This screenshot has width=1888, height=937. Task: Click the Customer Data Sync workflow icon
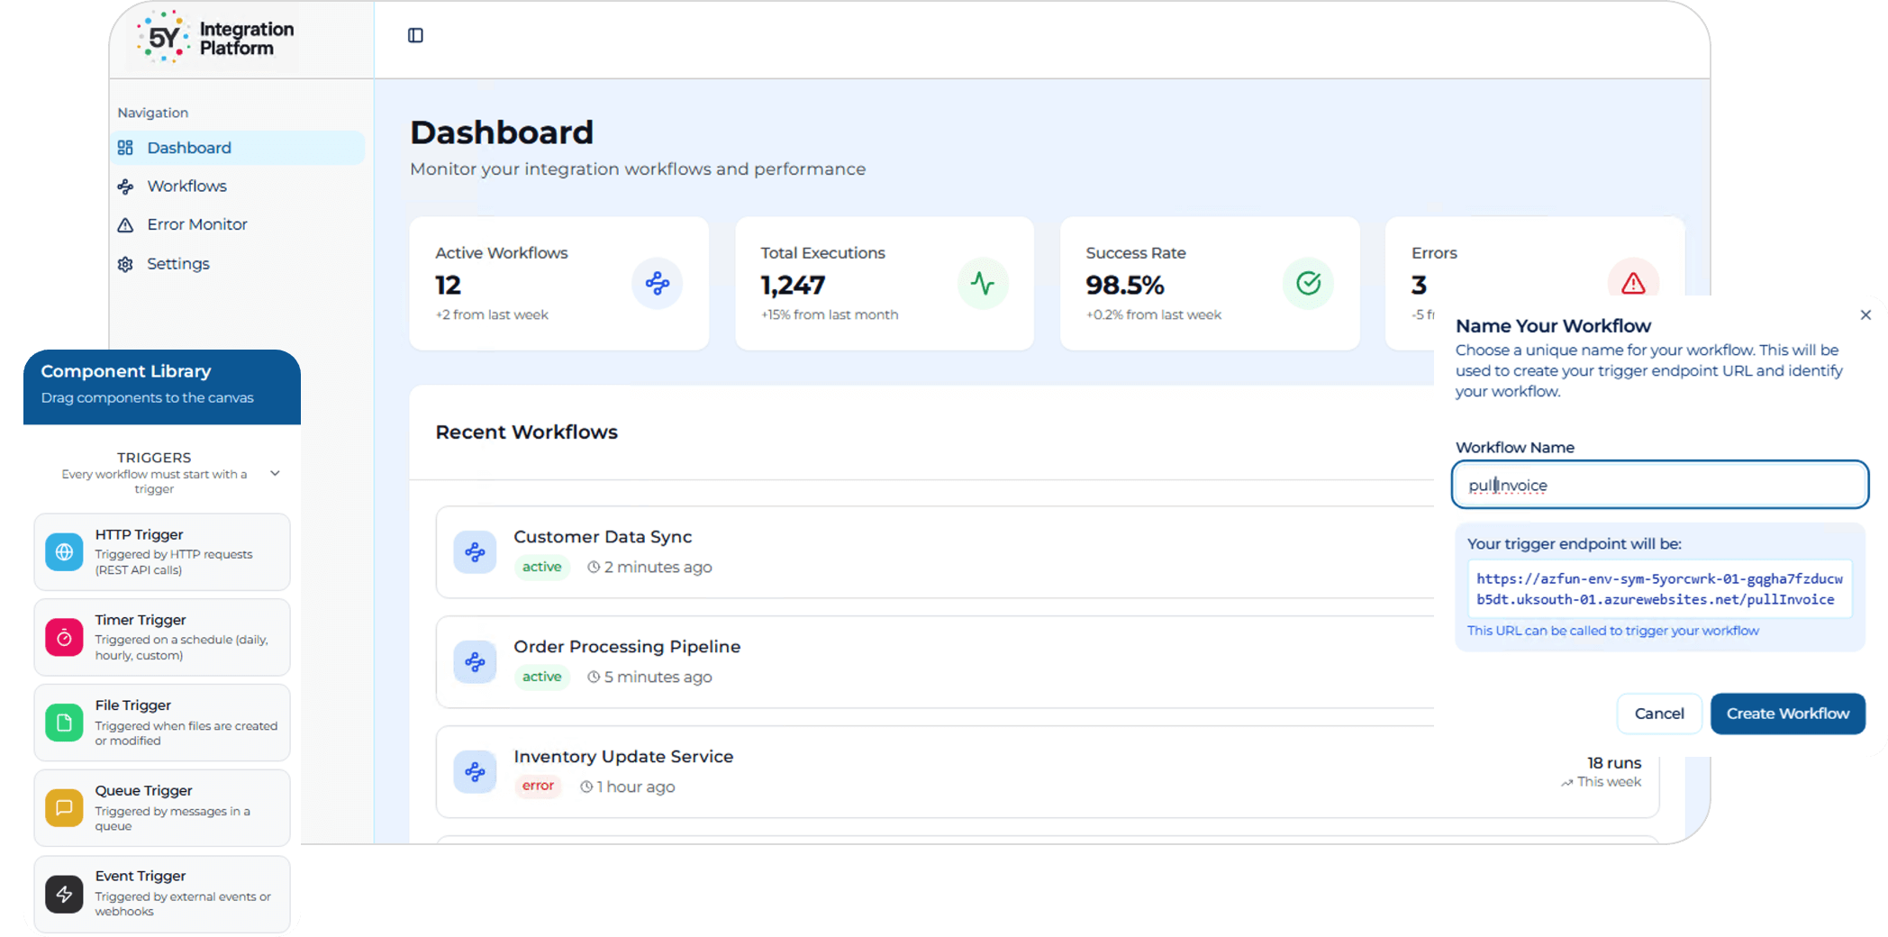475,552
